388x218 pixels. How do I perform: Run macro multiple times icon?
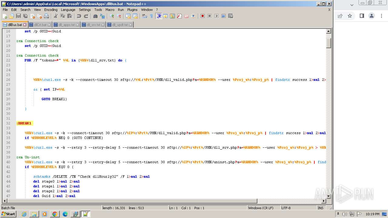pos(224,16)
